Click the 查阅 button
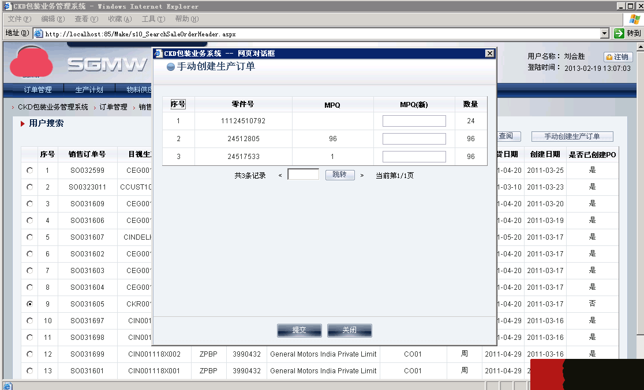This screenshot has height=390, width=644. point(509,136)
